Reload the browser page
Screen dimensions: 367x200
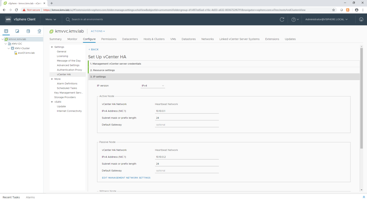pos(16,10)
